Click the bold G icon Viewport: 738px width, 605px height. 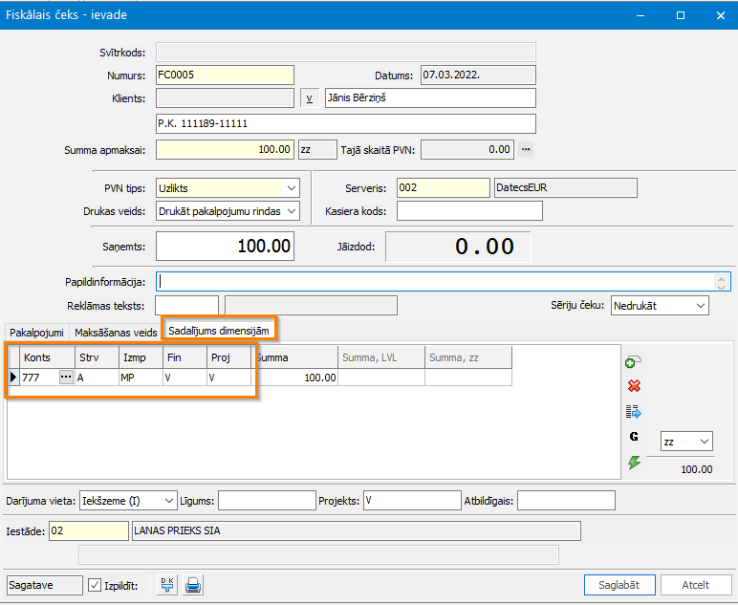633,437
